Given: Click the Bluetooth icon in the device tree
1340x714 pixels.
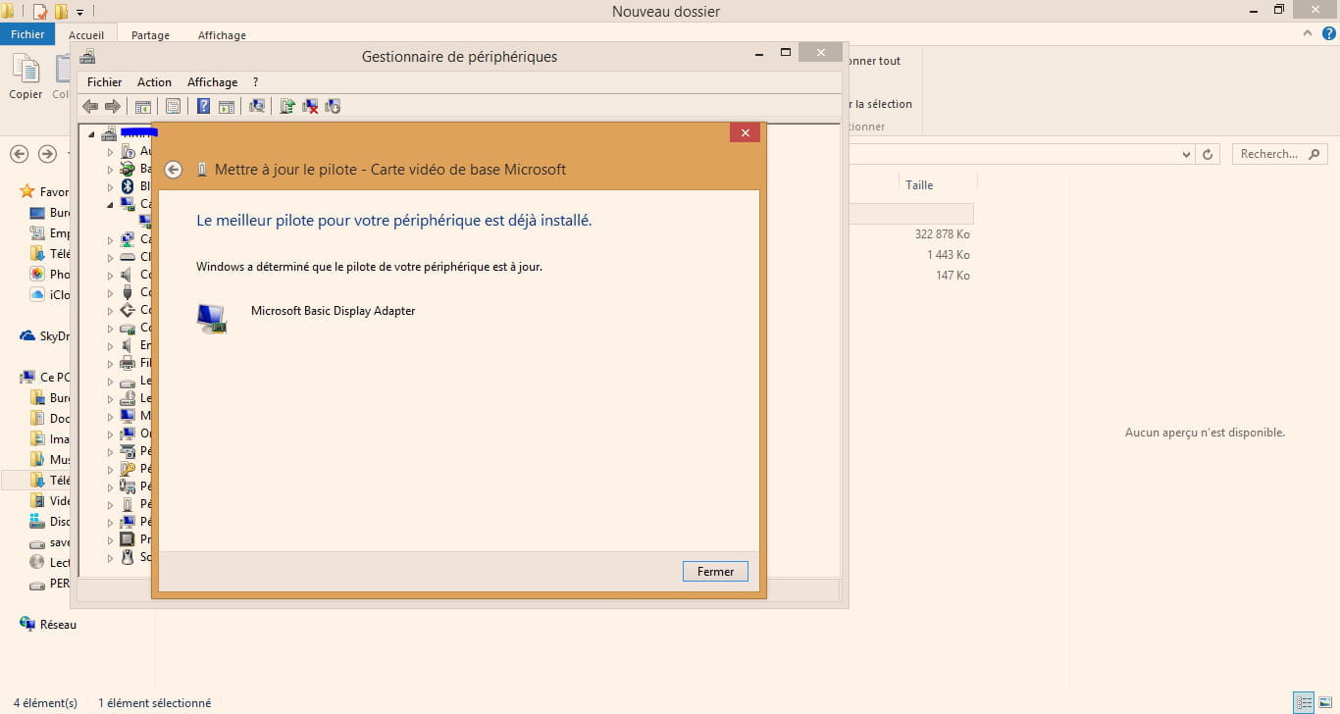Looking at the screenshot, I should 128,186.
